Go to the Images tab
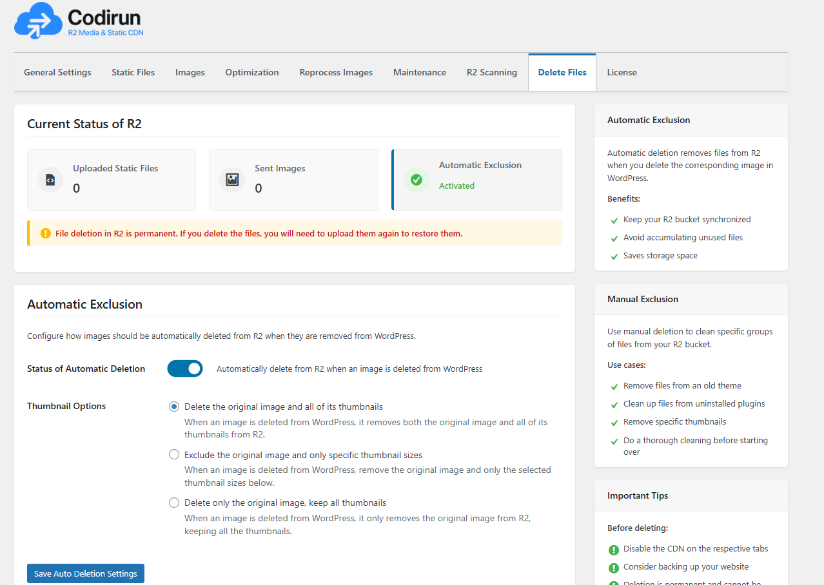The width and height of the screenshot is (824, 585). coord(190,72)
